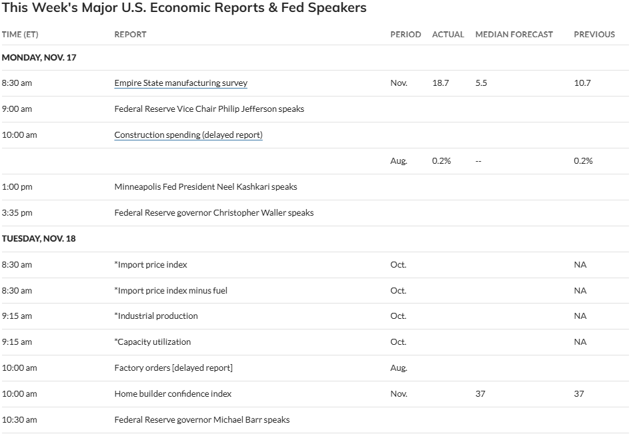Viewport: 631px width, 434px height.
Task: Select the Christopher Waller speaks entry
Action: (213, 213)
